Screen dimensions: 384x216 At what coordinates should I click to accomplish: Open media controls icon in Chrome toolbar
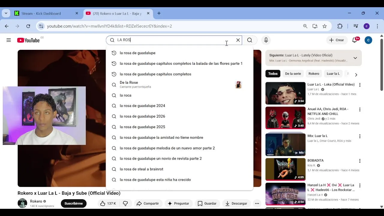click(356, 26)
